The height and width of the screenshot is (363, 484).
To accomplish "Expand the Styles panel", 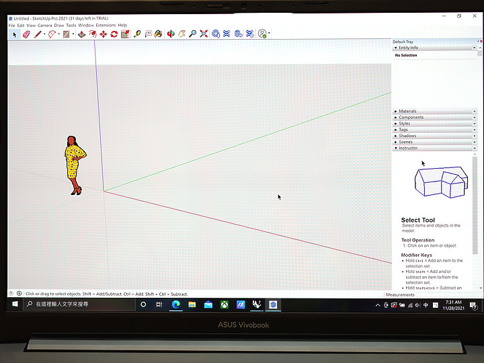I will point(396,124).
